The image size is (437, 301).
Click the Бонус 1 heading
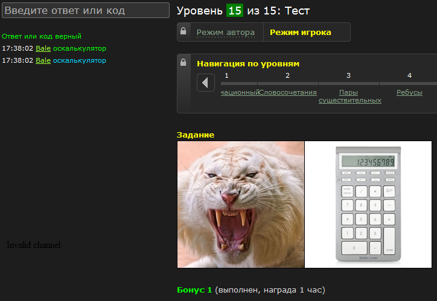coord(194,290)
